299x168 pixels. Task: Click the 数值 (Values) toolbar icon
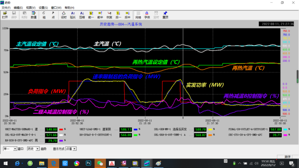click(33, 15)
